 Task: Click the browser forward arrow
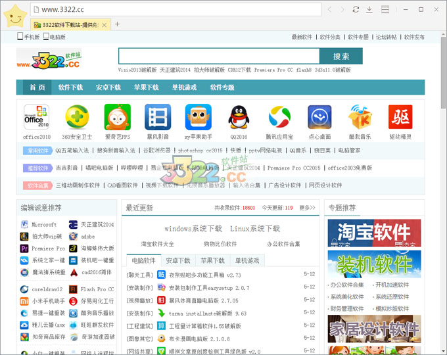coord(342,10)
